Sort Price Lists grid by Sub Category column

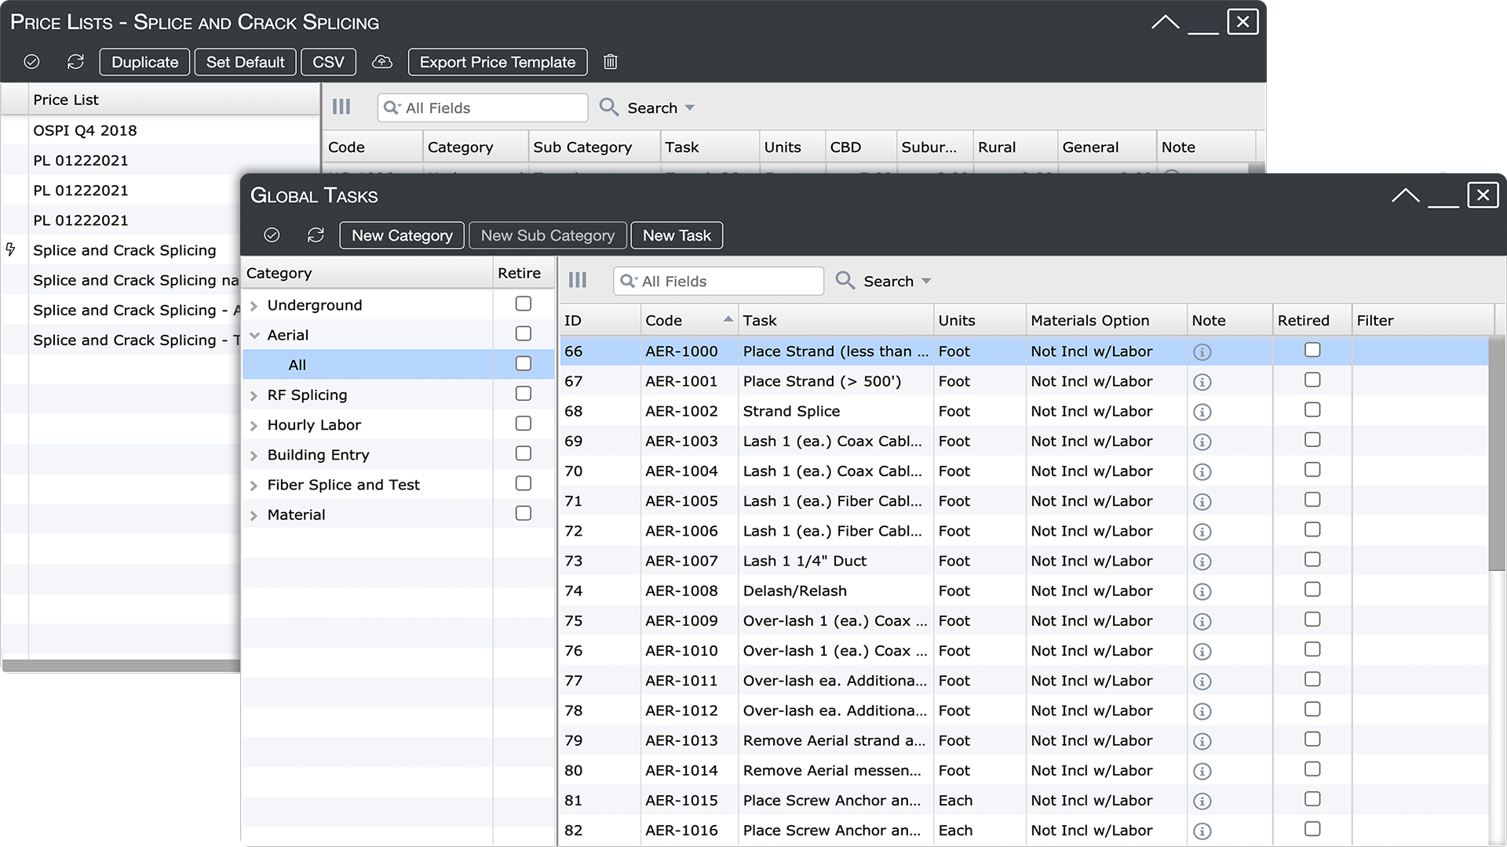pos(593,147)
